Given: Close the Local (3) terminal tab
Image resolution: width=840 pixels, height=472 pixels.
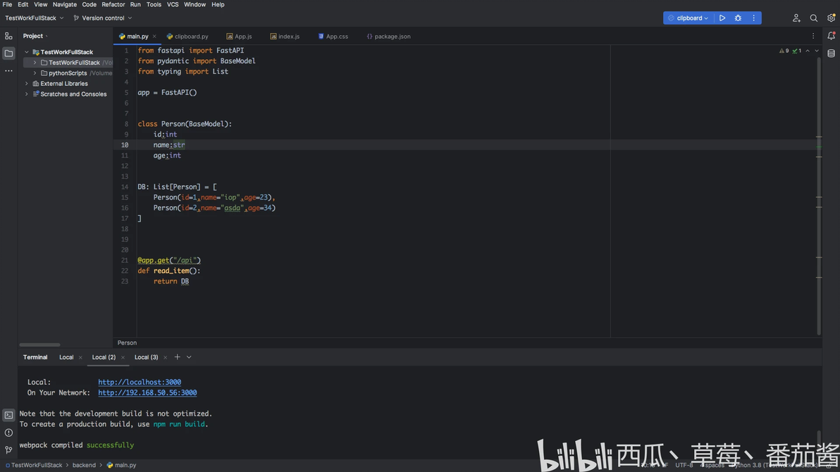Looking at the screenshot, I should click(165, 357).
